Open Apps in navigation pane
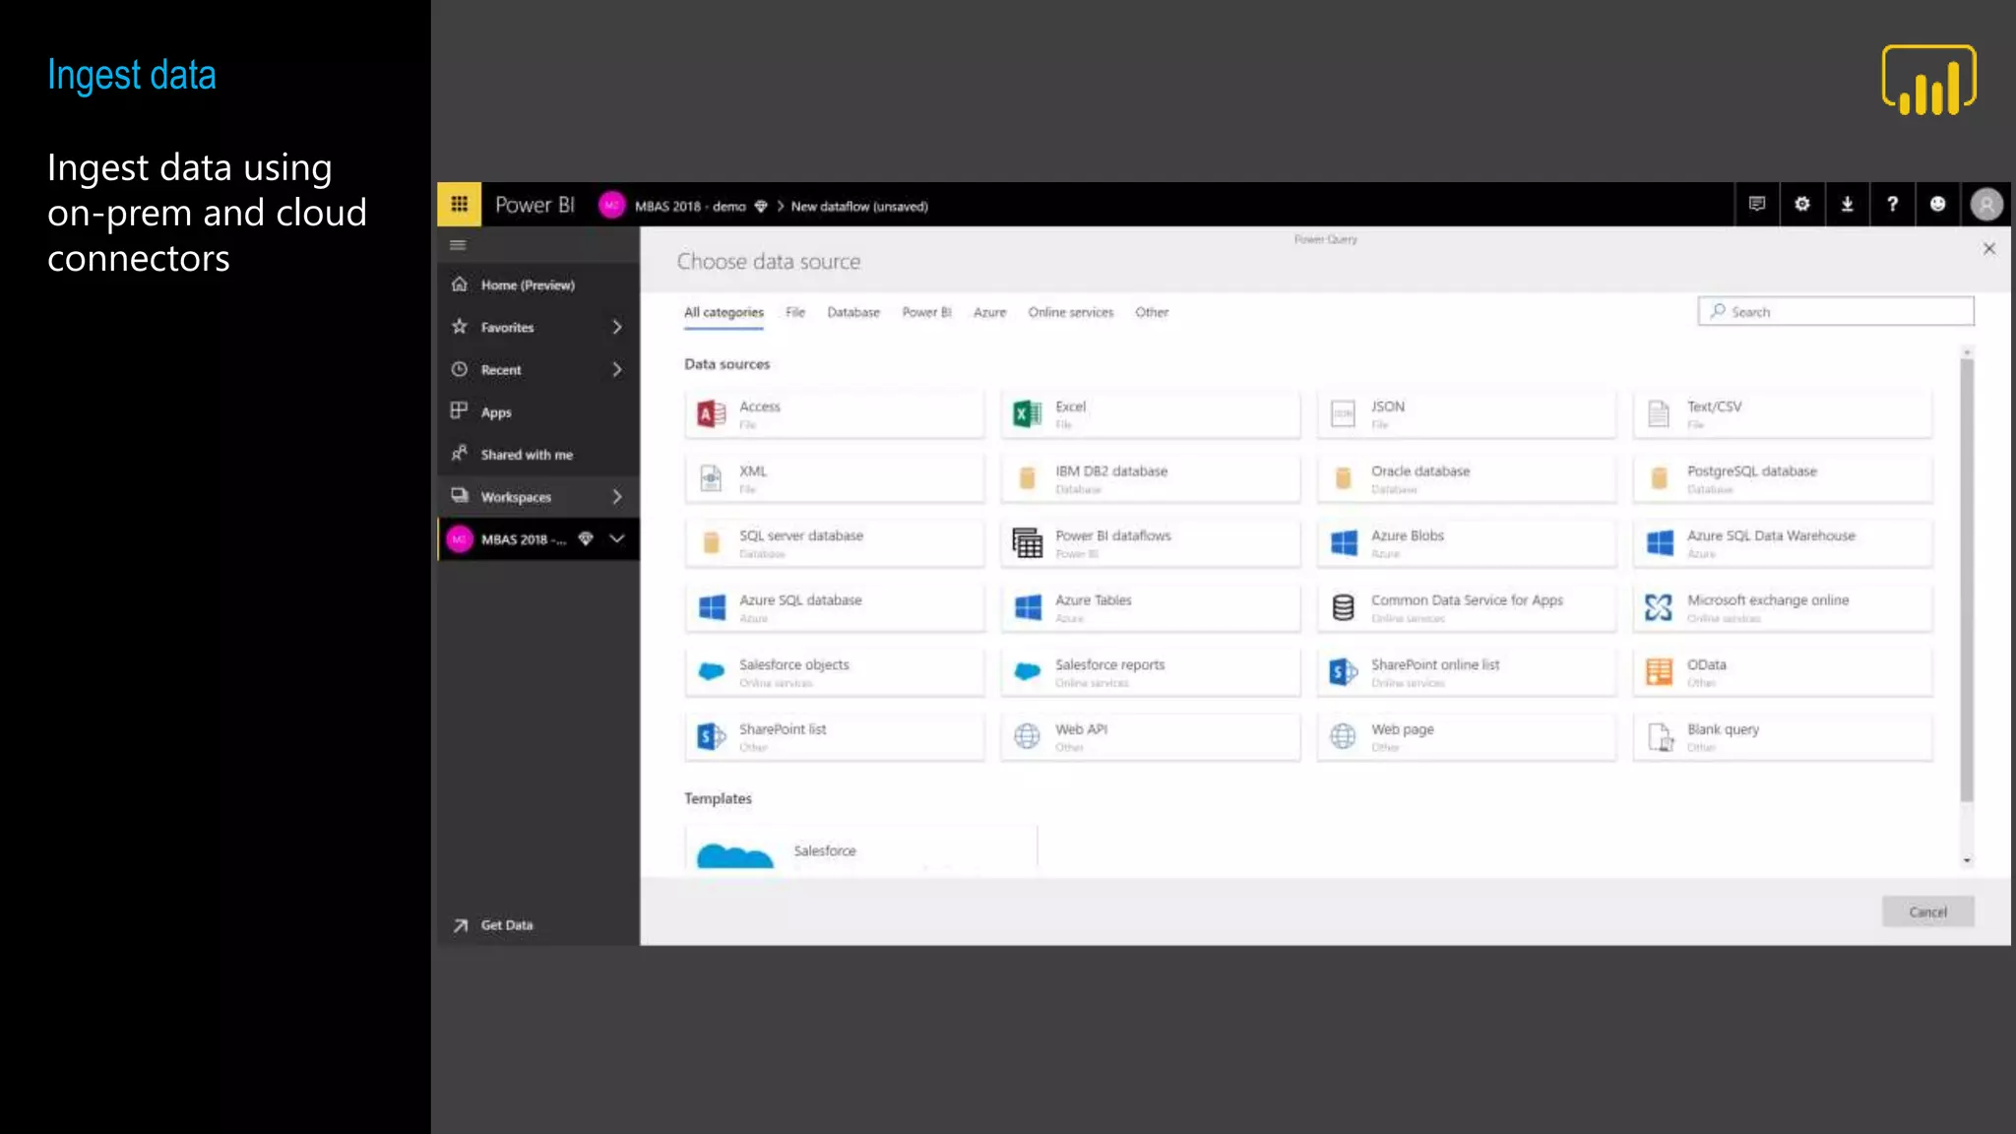This screenshot has height=1134, width=2016. tap(538, 411)
